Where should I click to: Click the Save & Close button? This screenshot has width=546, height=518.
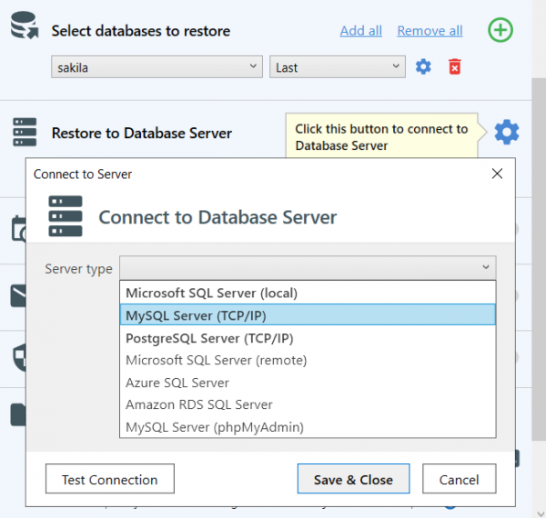(353, 479)
